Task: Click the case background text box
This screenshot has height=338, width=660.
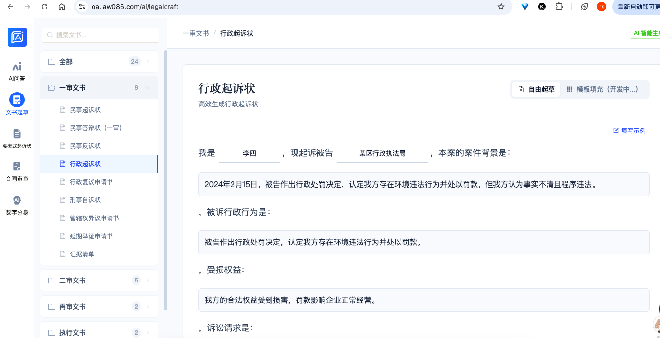Action: pos(424,184)
